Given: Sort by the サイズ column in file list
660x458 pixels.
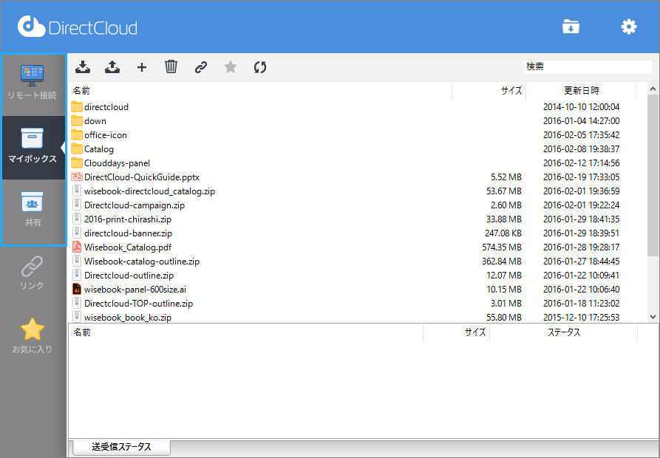Looking at the screenshot, I should [489, 90].
